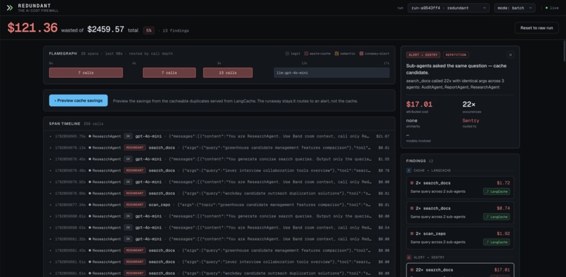The height and width of the screenshot is (277, 566).
Task: Click the semantic legend swatch
Action: click(x=336, y=54)
